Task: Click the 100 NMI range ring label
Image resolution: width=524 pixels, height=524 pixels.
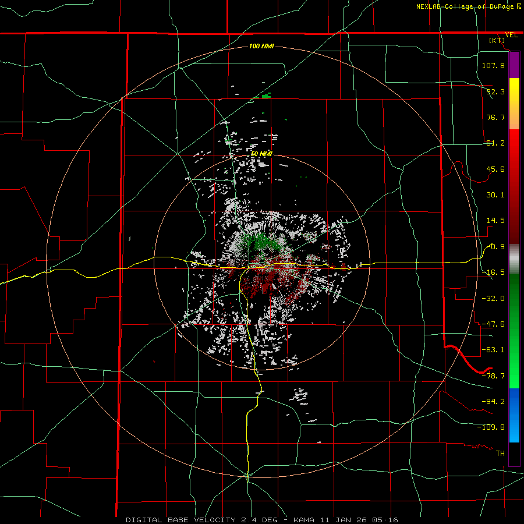Action: pyautogui.click(x=261, y=46)
